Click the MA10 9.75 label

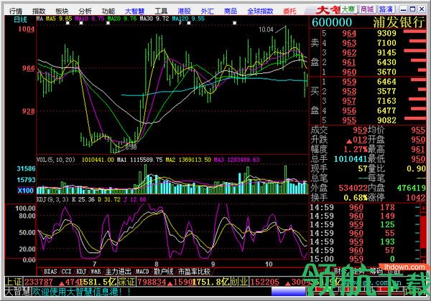[90, 19]
